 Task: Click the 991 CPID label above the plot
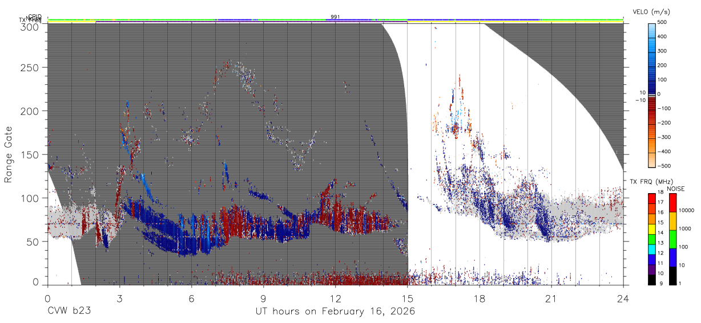335,17
